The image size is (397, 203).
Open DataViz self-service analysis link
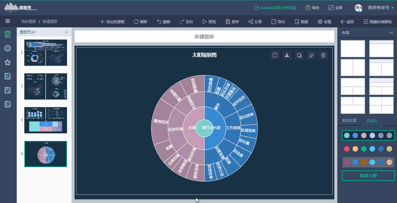[x=275, y=8]
